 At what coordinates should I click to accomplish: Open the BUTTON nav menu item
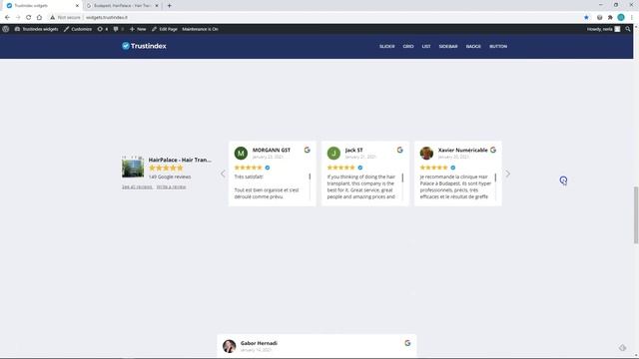pos(498,47)
